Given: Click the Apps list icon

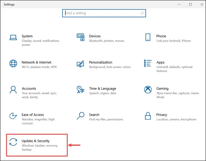Looking at the screenshot, I should point(148,63).
